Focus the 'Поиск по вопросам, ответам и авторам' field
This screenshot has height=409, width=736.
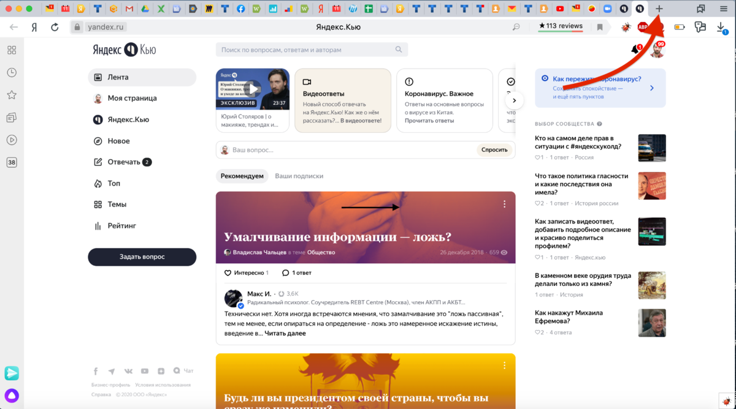312,50
